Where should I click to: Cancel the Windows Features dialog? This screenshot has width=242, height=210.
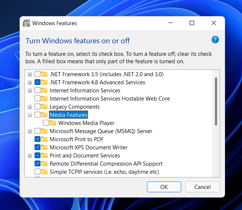pyautogui.click(x=203, y=187)
